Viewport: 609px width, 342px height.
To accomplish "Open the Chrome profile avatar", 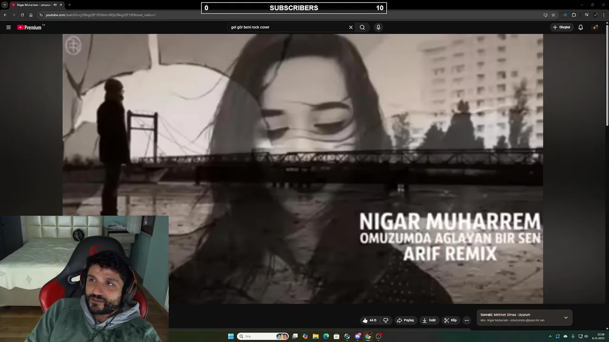I will click(595, 15).
